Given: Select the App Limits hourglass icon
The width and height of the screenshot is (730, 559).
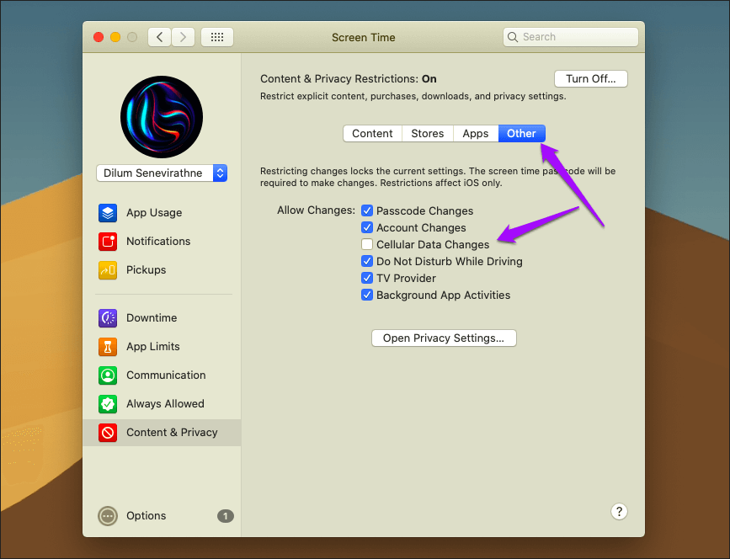Looking at the screenshot, I should click(x=108, y=347).
